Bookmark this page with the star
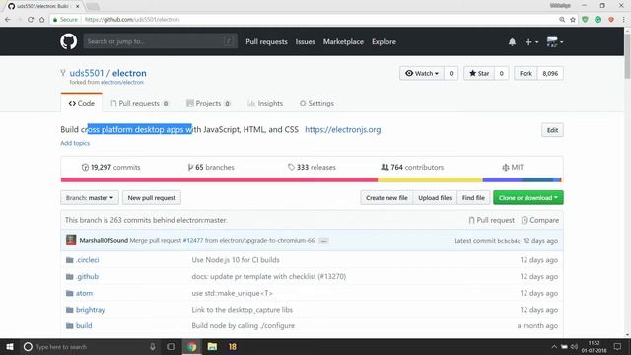The image size is (631, 355). click(573, 20)
